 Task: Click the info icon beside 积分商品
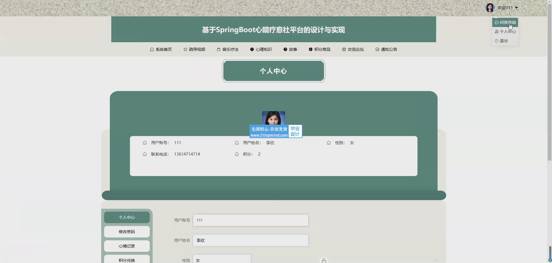310,49
